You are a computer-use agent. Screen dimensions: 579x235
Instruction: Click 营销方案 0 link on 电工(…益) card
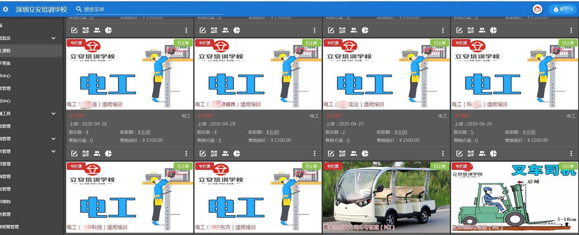click(x=91, y=140)
